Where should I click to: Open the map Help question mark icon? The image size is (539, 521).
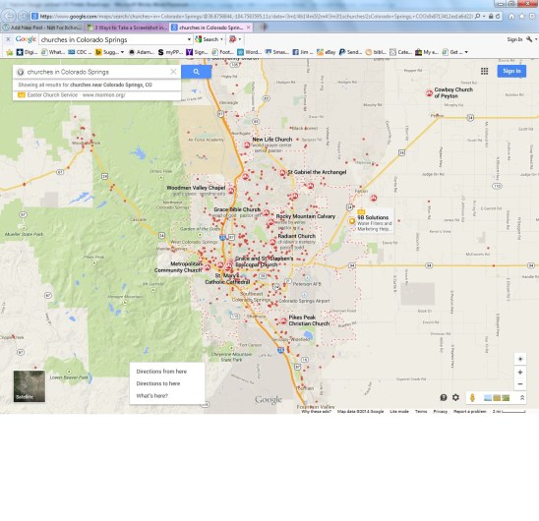(x=444, y=397)
